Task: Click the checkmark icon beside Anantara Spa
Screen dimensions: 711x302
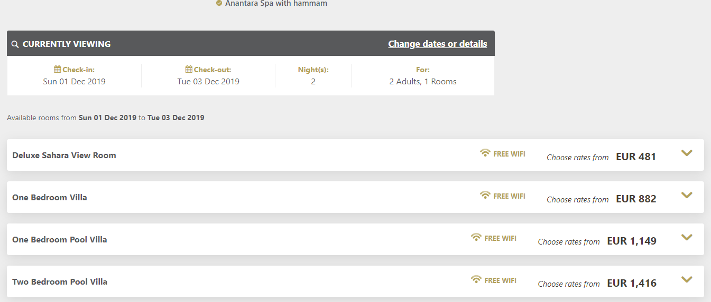Action: (219, 3)
